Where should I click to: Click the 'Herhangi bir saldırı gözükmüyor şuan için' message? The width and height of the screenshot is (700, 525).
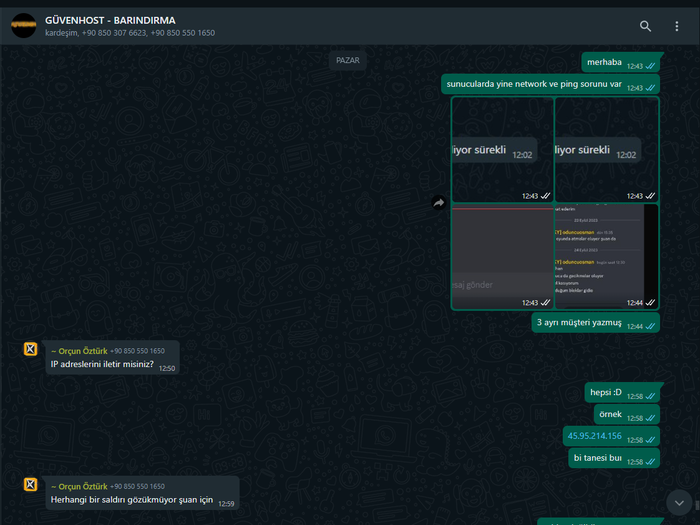142,493
